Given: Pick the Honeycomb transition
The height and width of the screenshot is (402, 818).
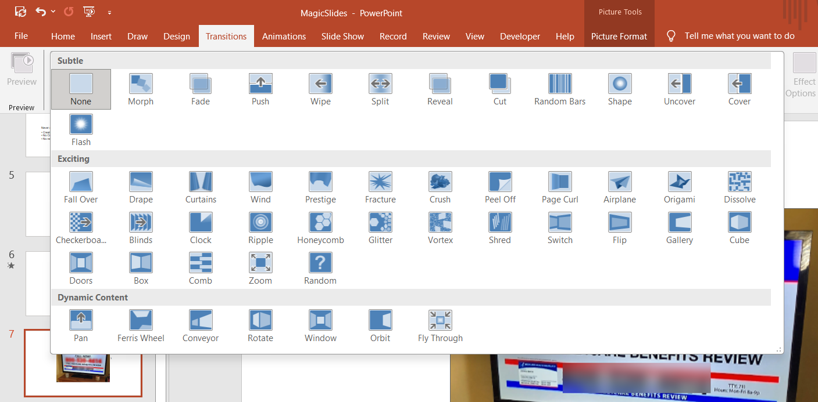Looking at the screenshot, I should coord(320,228).
